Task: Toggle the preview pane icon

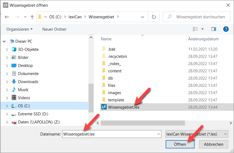Action: [214, 29]
